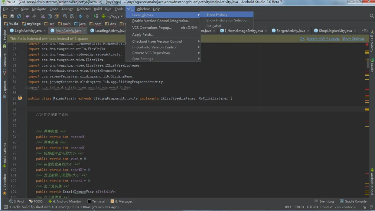Click the Synchronize toolbar icon
375x211 pixels.
[19, 16]
